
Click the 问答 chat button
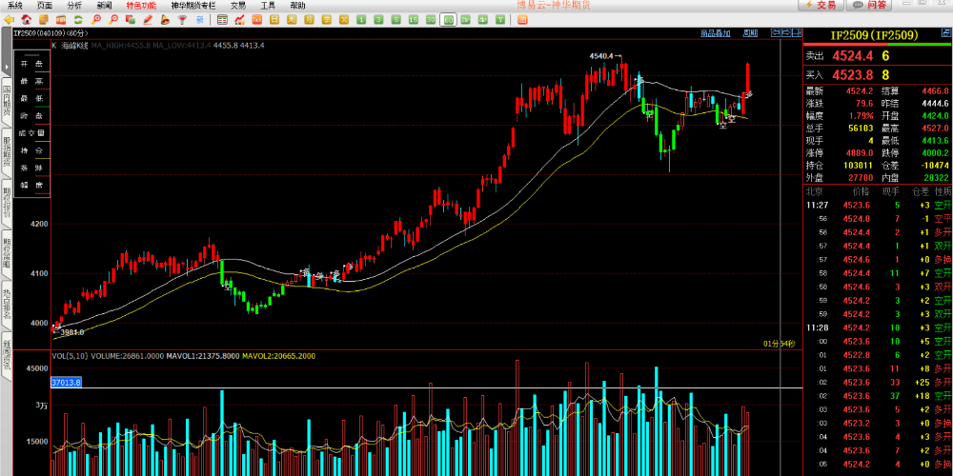(868, 5)
